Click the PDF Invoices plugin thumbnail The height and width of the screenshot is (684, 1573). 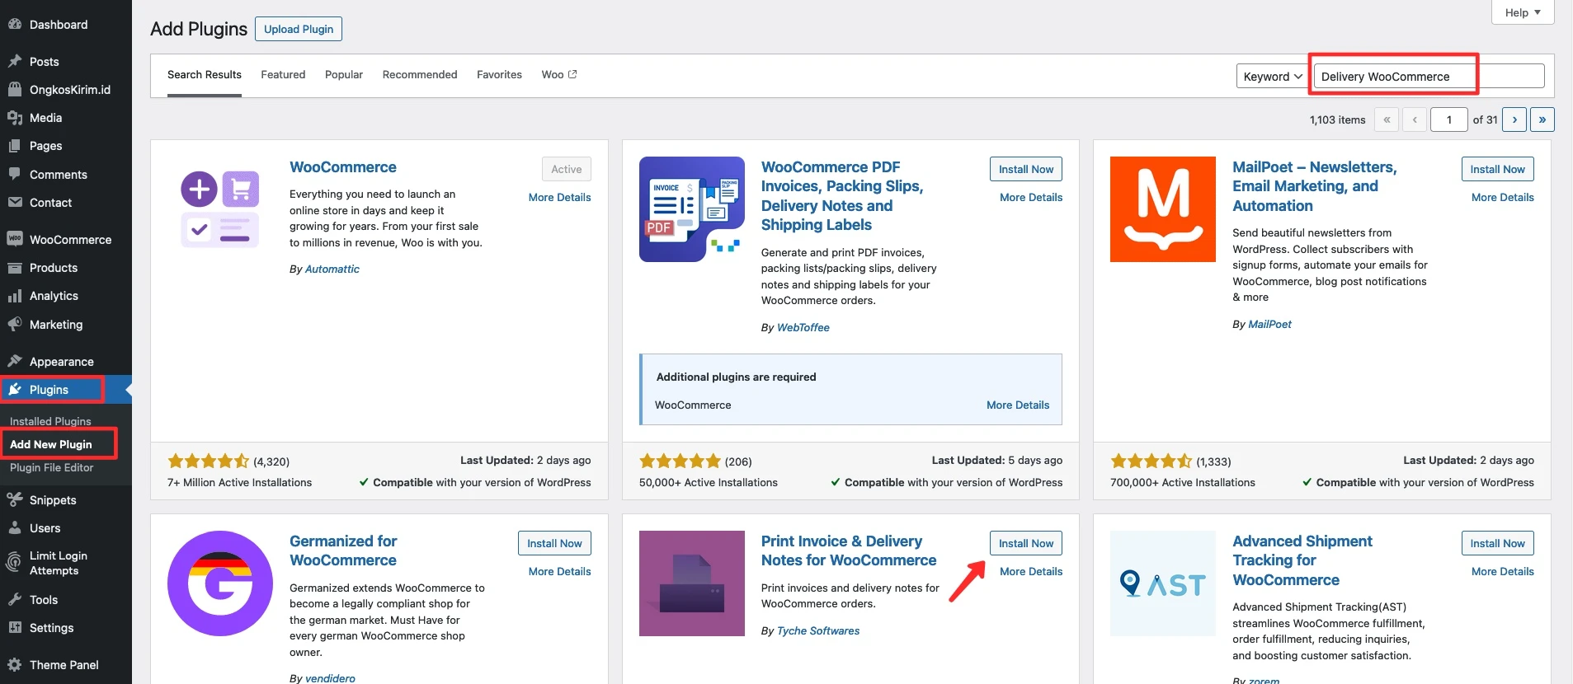(692, 209)
